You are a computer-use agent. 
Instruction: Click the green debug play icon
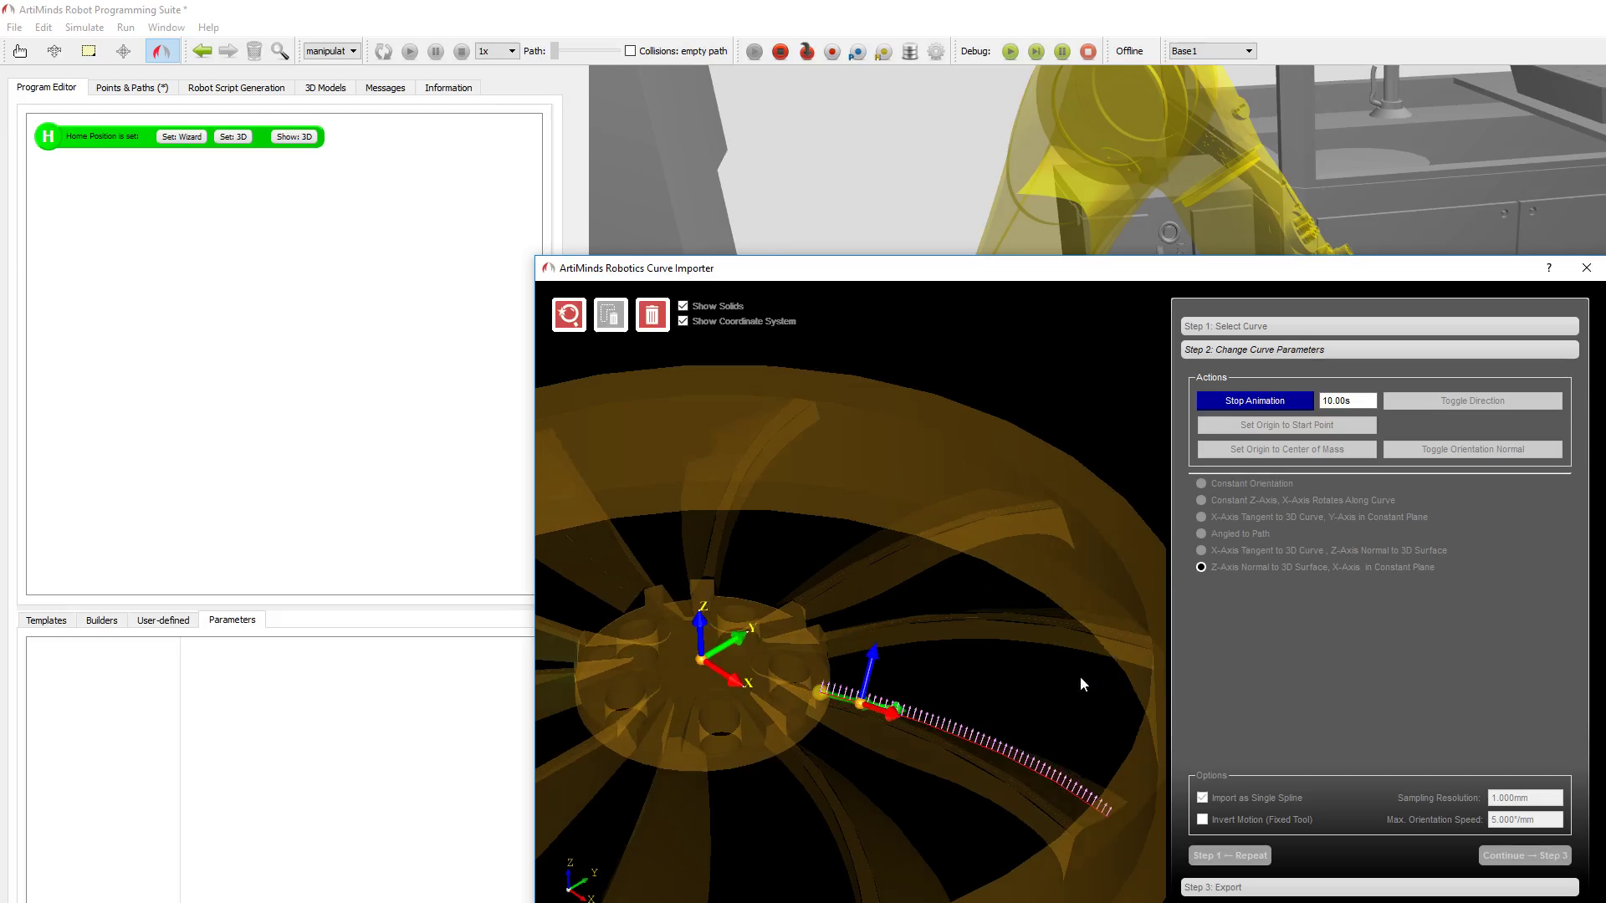click(x=1010, y=52)
